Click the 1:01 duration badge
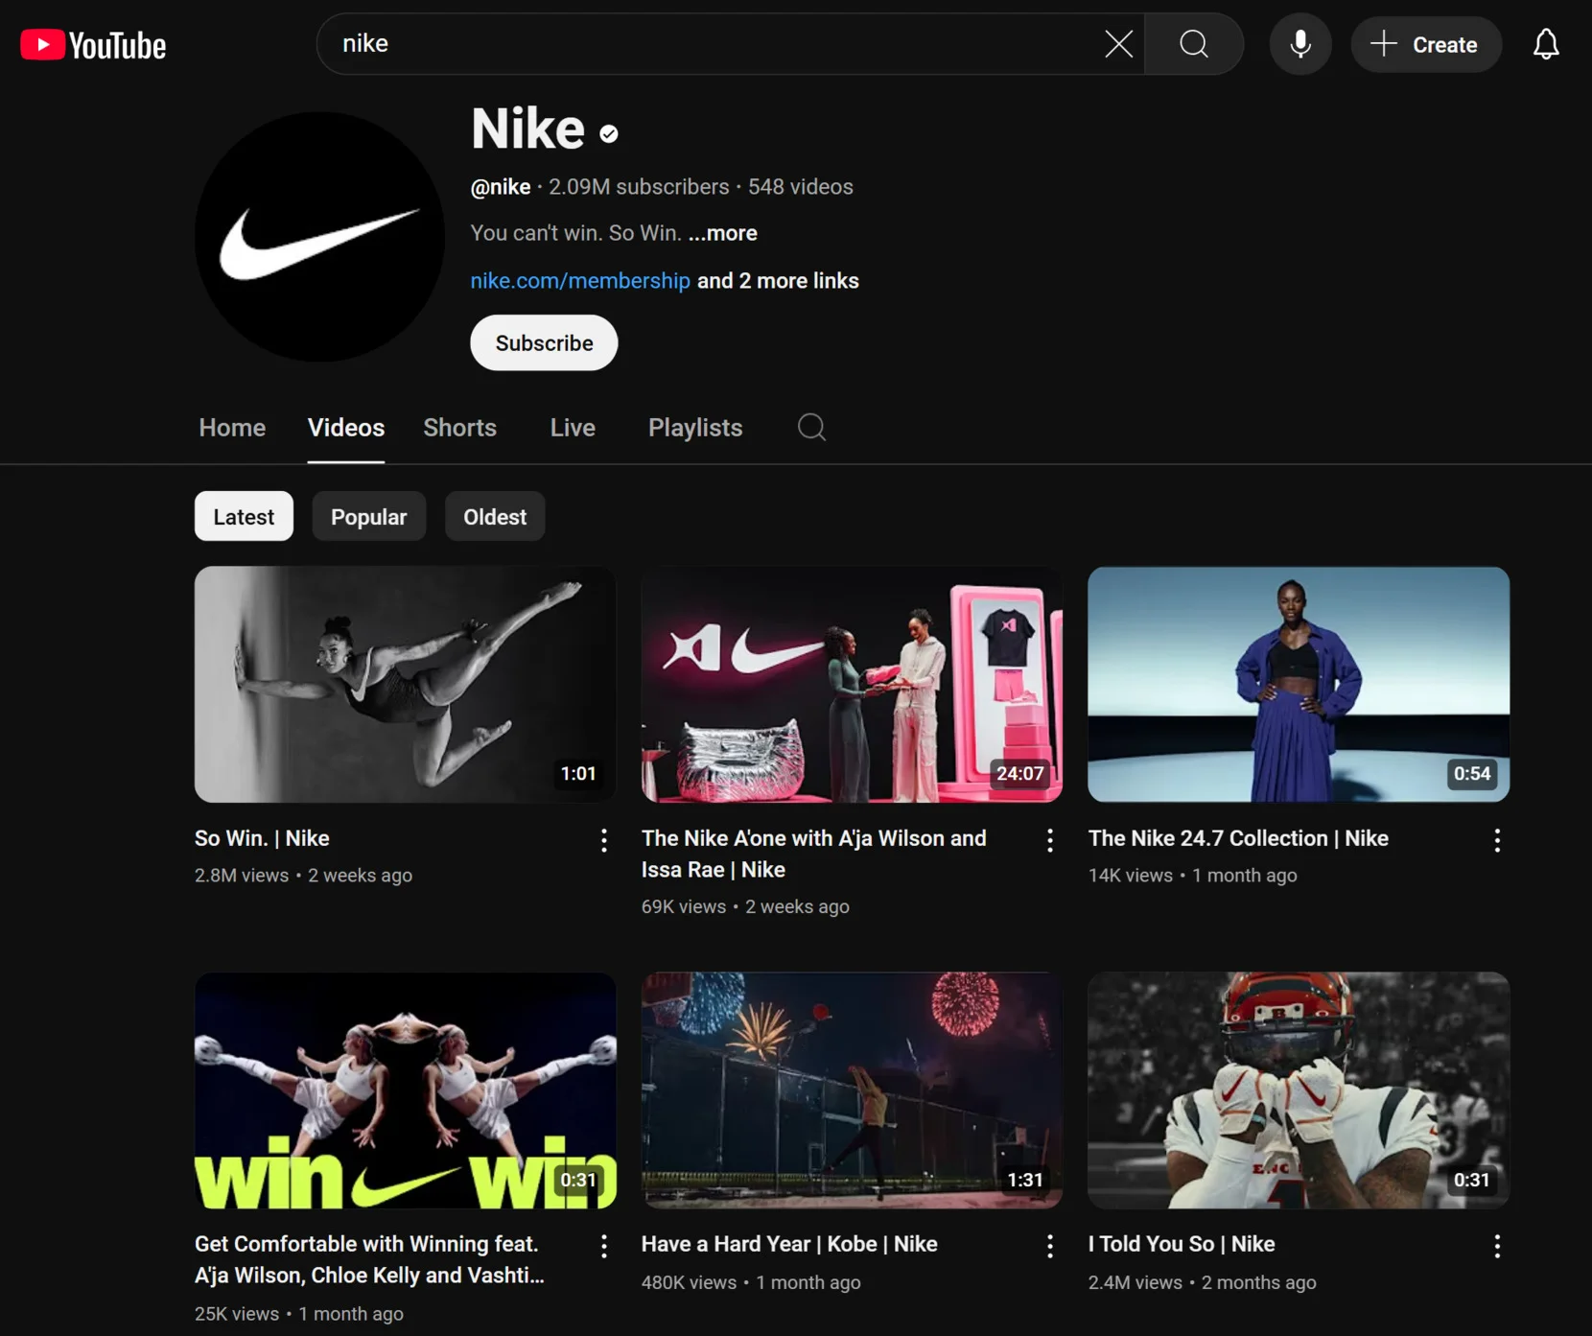Screen dimensions: 1592x1336 (x=578, y=774)
